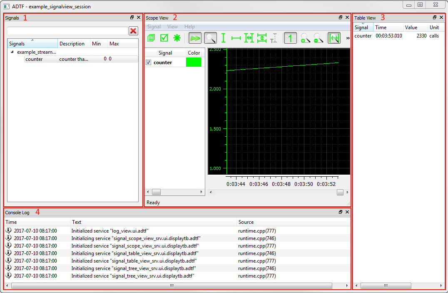Open the Help menu in Scope View

point(189,27)
